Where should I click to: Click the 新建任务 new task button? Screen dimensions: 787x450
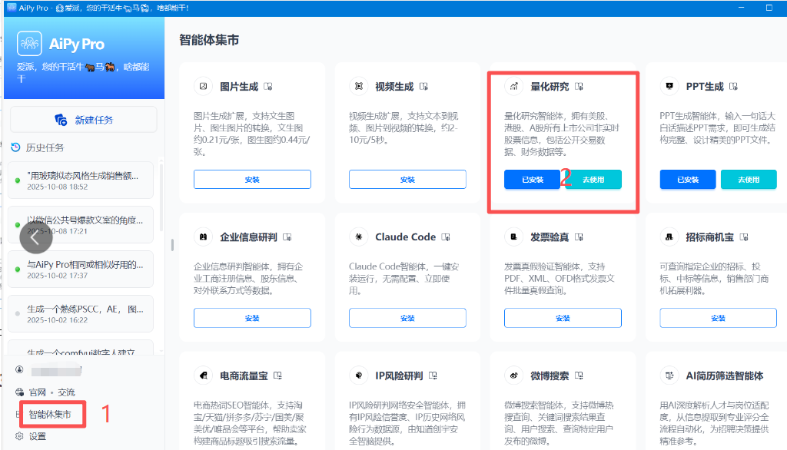(83, 120)
